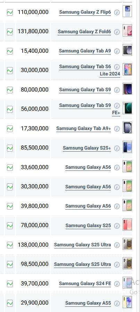The height and width of the screenshot is (312, 140).
Task: Show price chart for Galaxy Tab A9 row
Action: pyautogui.click(x=10, y=51)
